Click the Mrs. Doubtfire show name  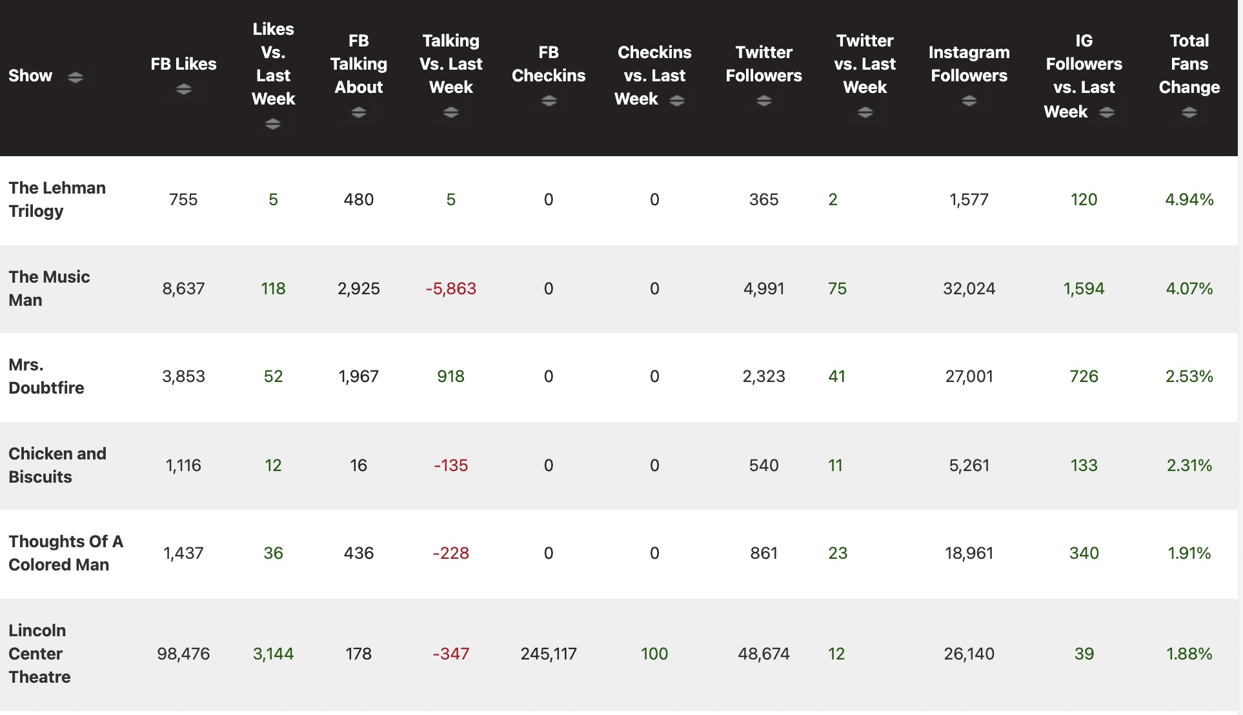click(x=46, y=376)
